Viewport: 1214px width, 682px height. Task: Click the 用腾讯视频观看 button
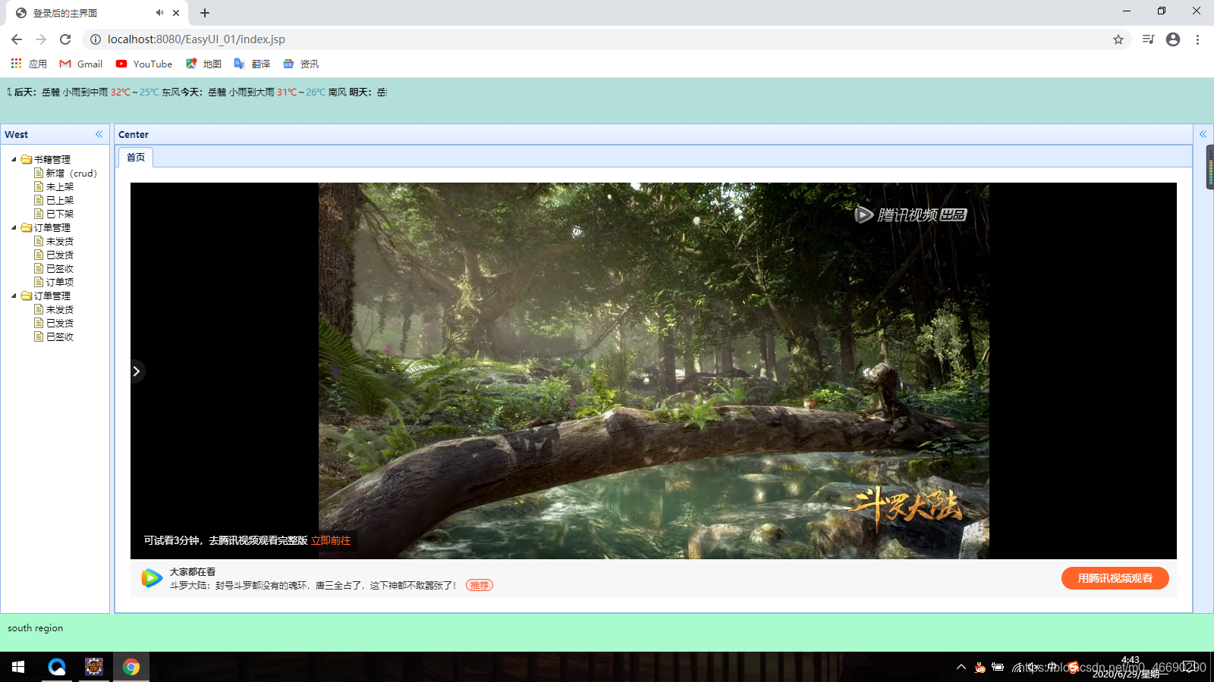pyautogui.click(x=1115, y=578)
